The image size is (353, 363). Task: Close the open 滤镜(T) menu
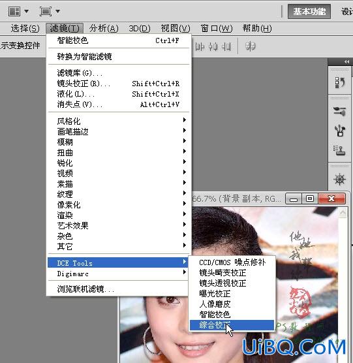[65, 29]
